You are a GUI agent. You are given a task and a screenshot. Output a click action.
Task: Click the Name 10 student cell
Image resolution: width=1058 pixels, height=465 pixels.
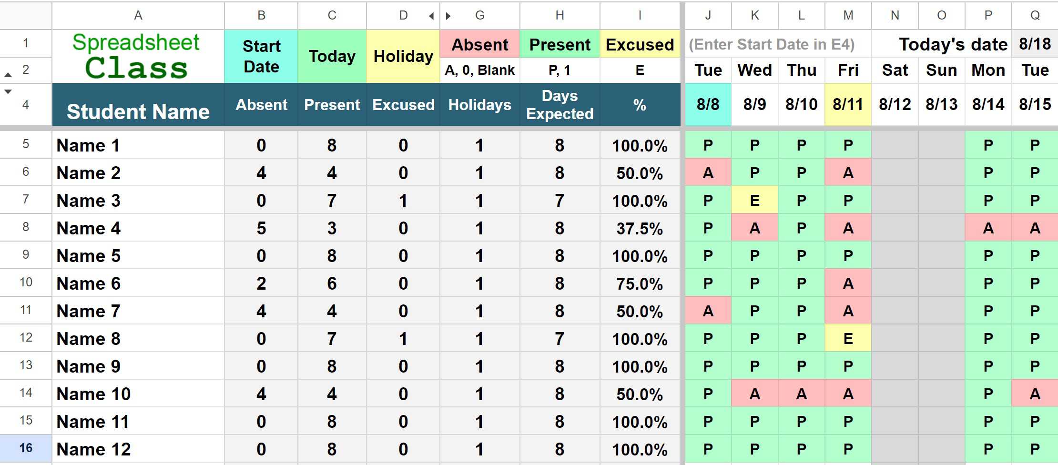(x=138, y=394)
